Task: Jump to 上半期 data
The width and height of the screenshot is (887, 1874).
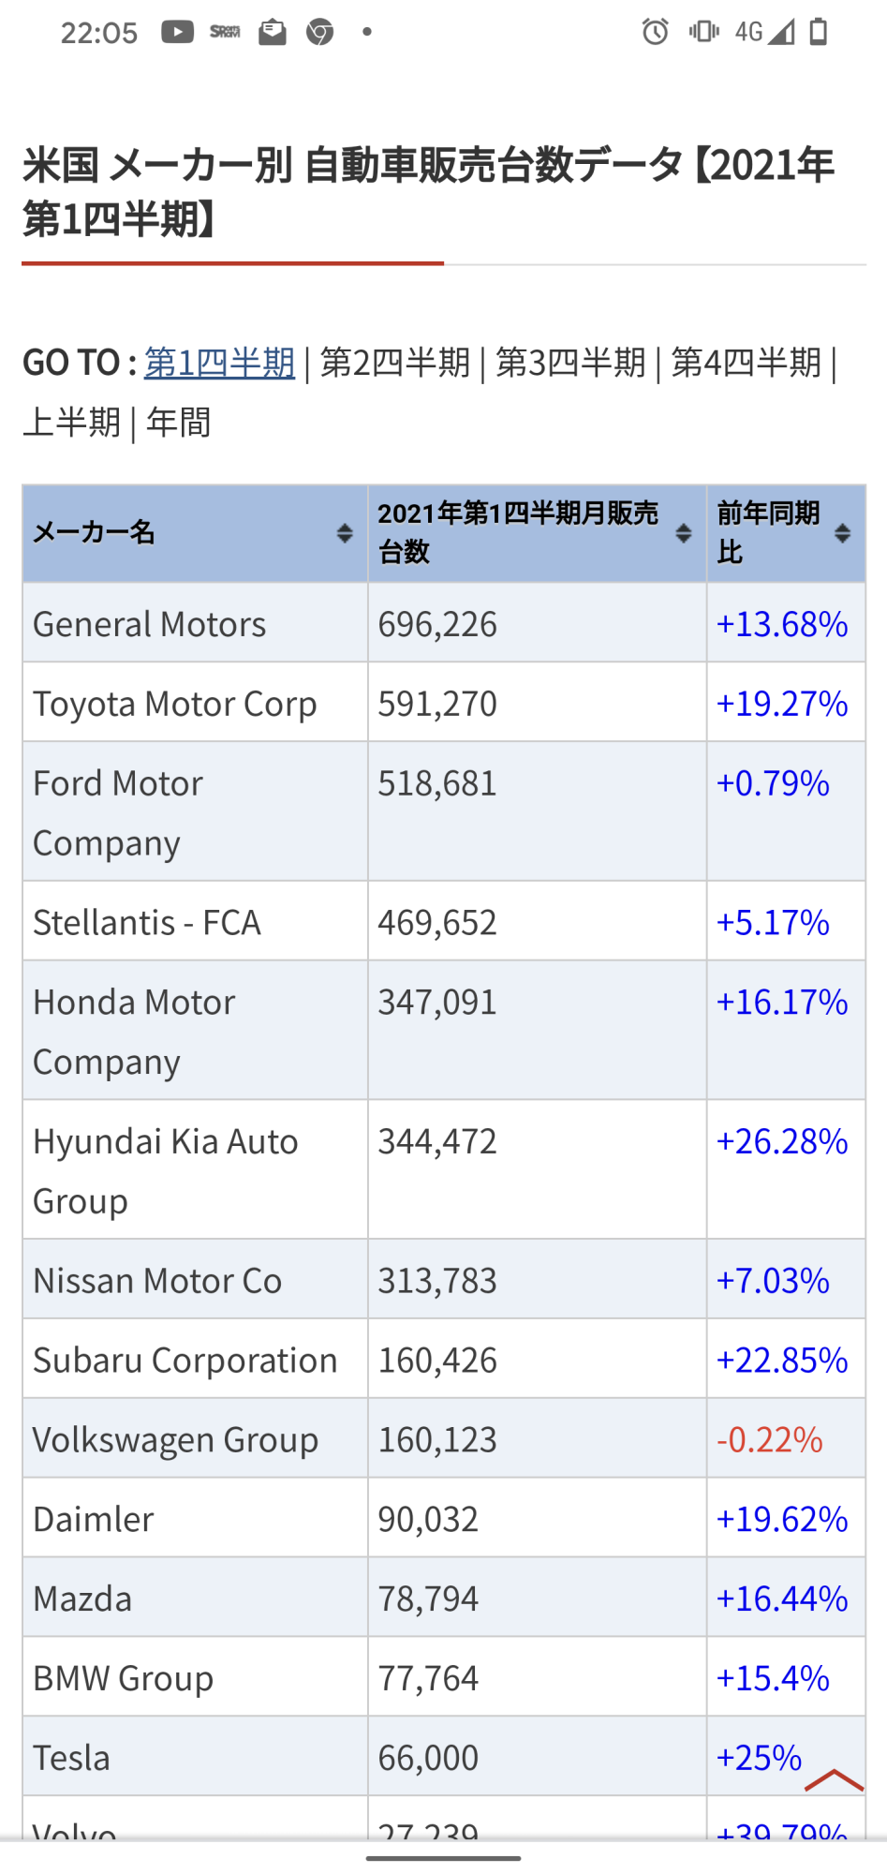Action: click(x=71, y=423)
